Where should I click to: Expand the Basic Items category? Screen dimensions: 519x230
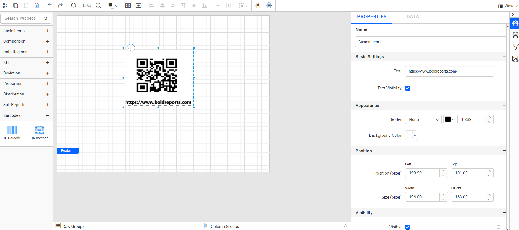pyautogui.click(x=26, y=31)
